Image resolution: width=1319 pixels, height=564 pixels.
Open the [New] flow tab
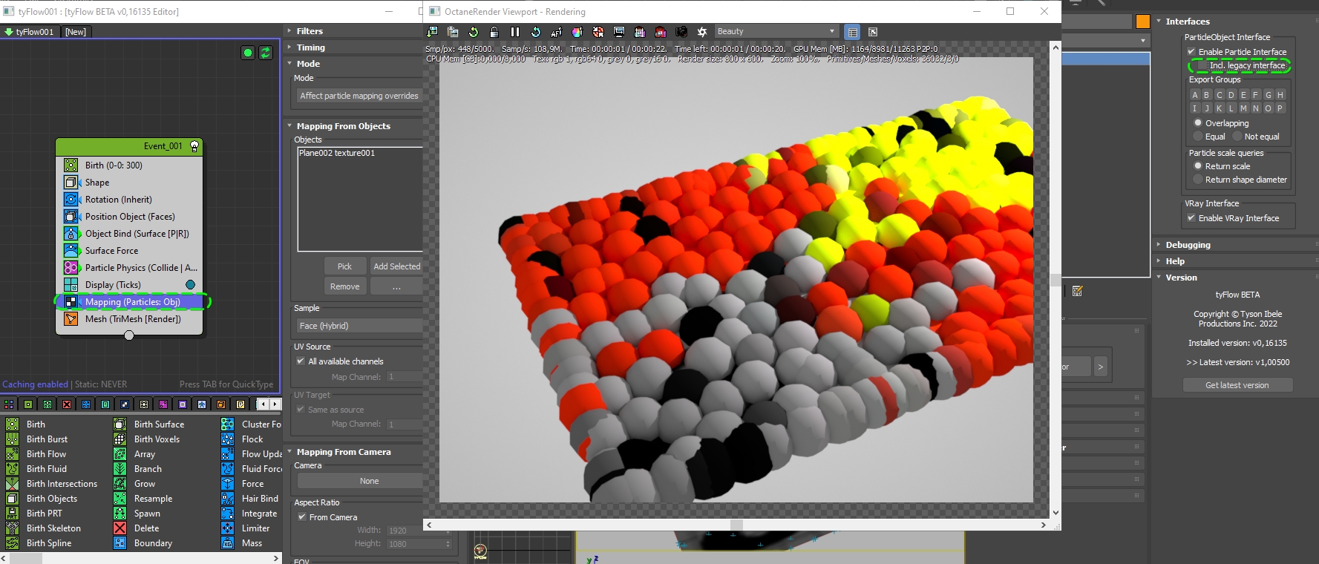tap(76, 32)
